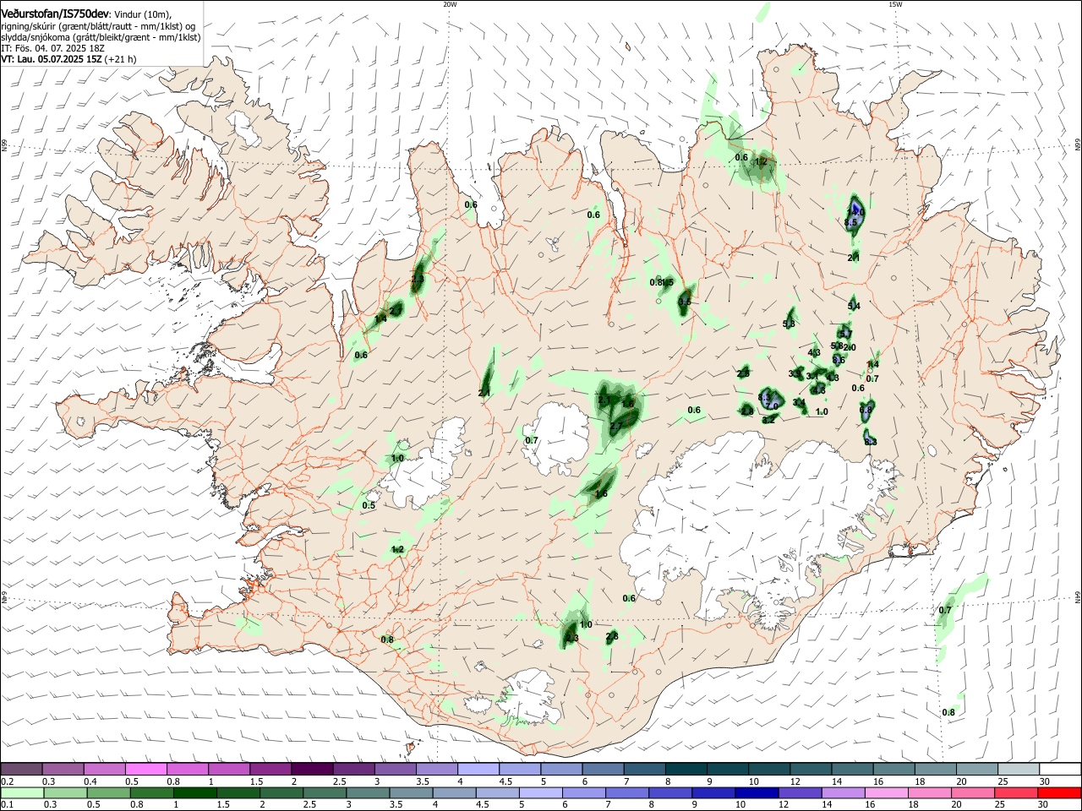Viewport: 1082px width, 811px height.
Task: Click the Veðurstofan/IS750dev title text
Action: coord(55,14)
